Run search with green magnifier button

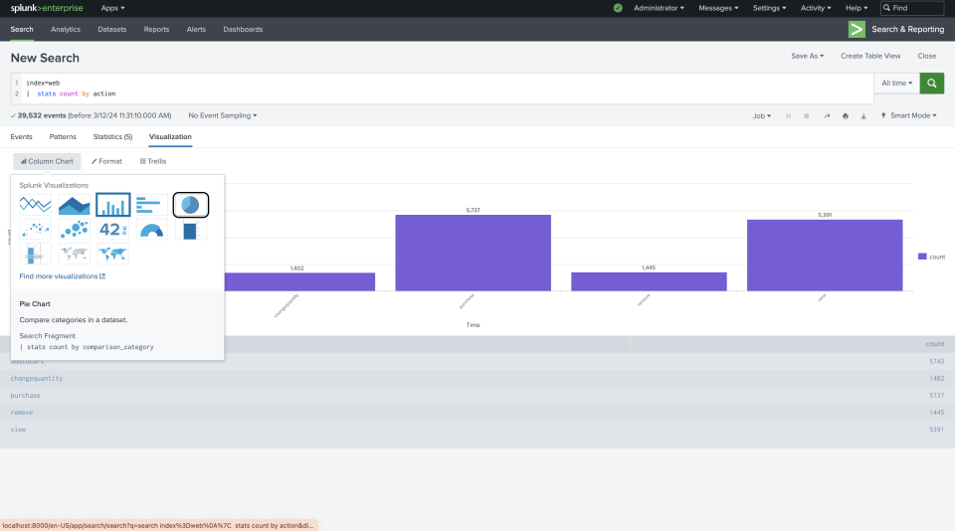tap(932, 83)
